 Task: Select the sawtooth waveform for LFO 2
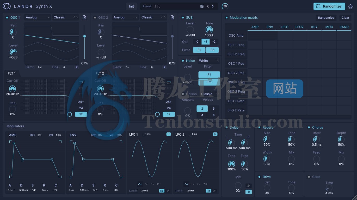coord(199,184)
